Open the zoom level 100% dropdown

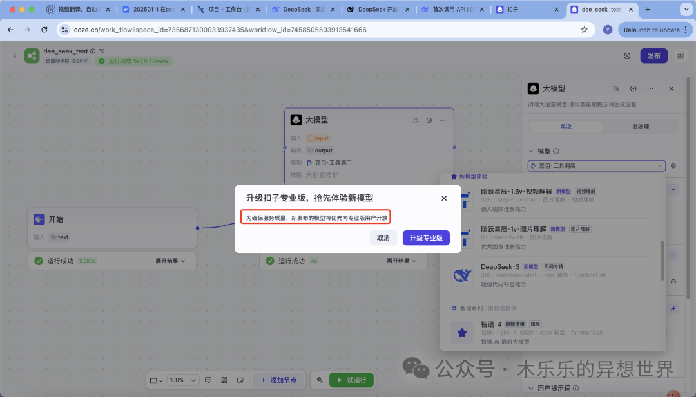tap(182, 380)
